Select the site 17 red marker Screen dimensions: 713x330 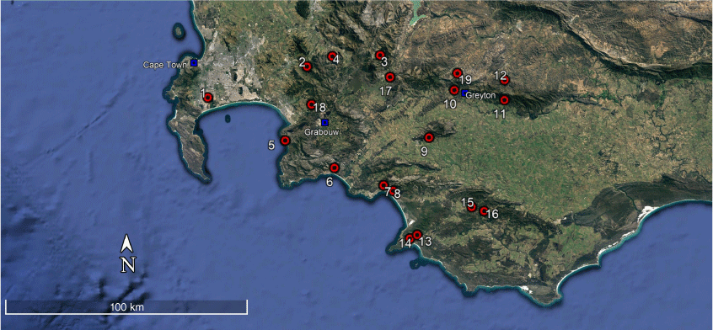[389, 77]
